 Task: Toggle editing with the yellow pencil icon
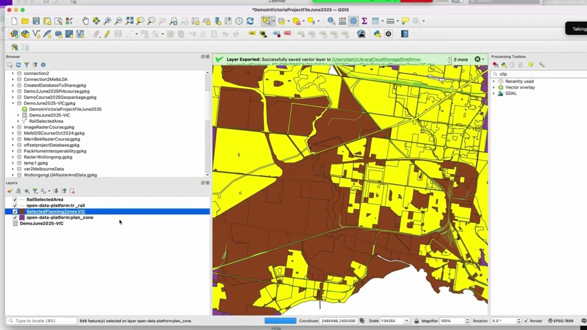107,34
